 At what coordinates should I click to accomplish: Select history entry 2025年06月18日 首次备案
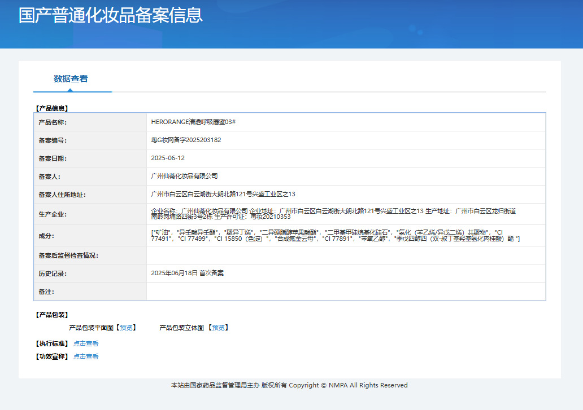pyautogui.click(x=188, y=273)
